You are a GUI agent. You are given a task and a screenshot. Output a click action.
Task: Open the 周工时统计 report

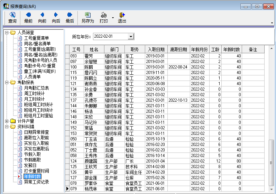tap(34, 93)
